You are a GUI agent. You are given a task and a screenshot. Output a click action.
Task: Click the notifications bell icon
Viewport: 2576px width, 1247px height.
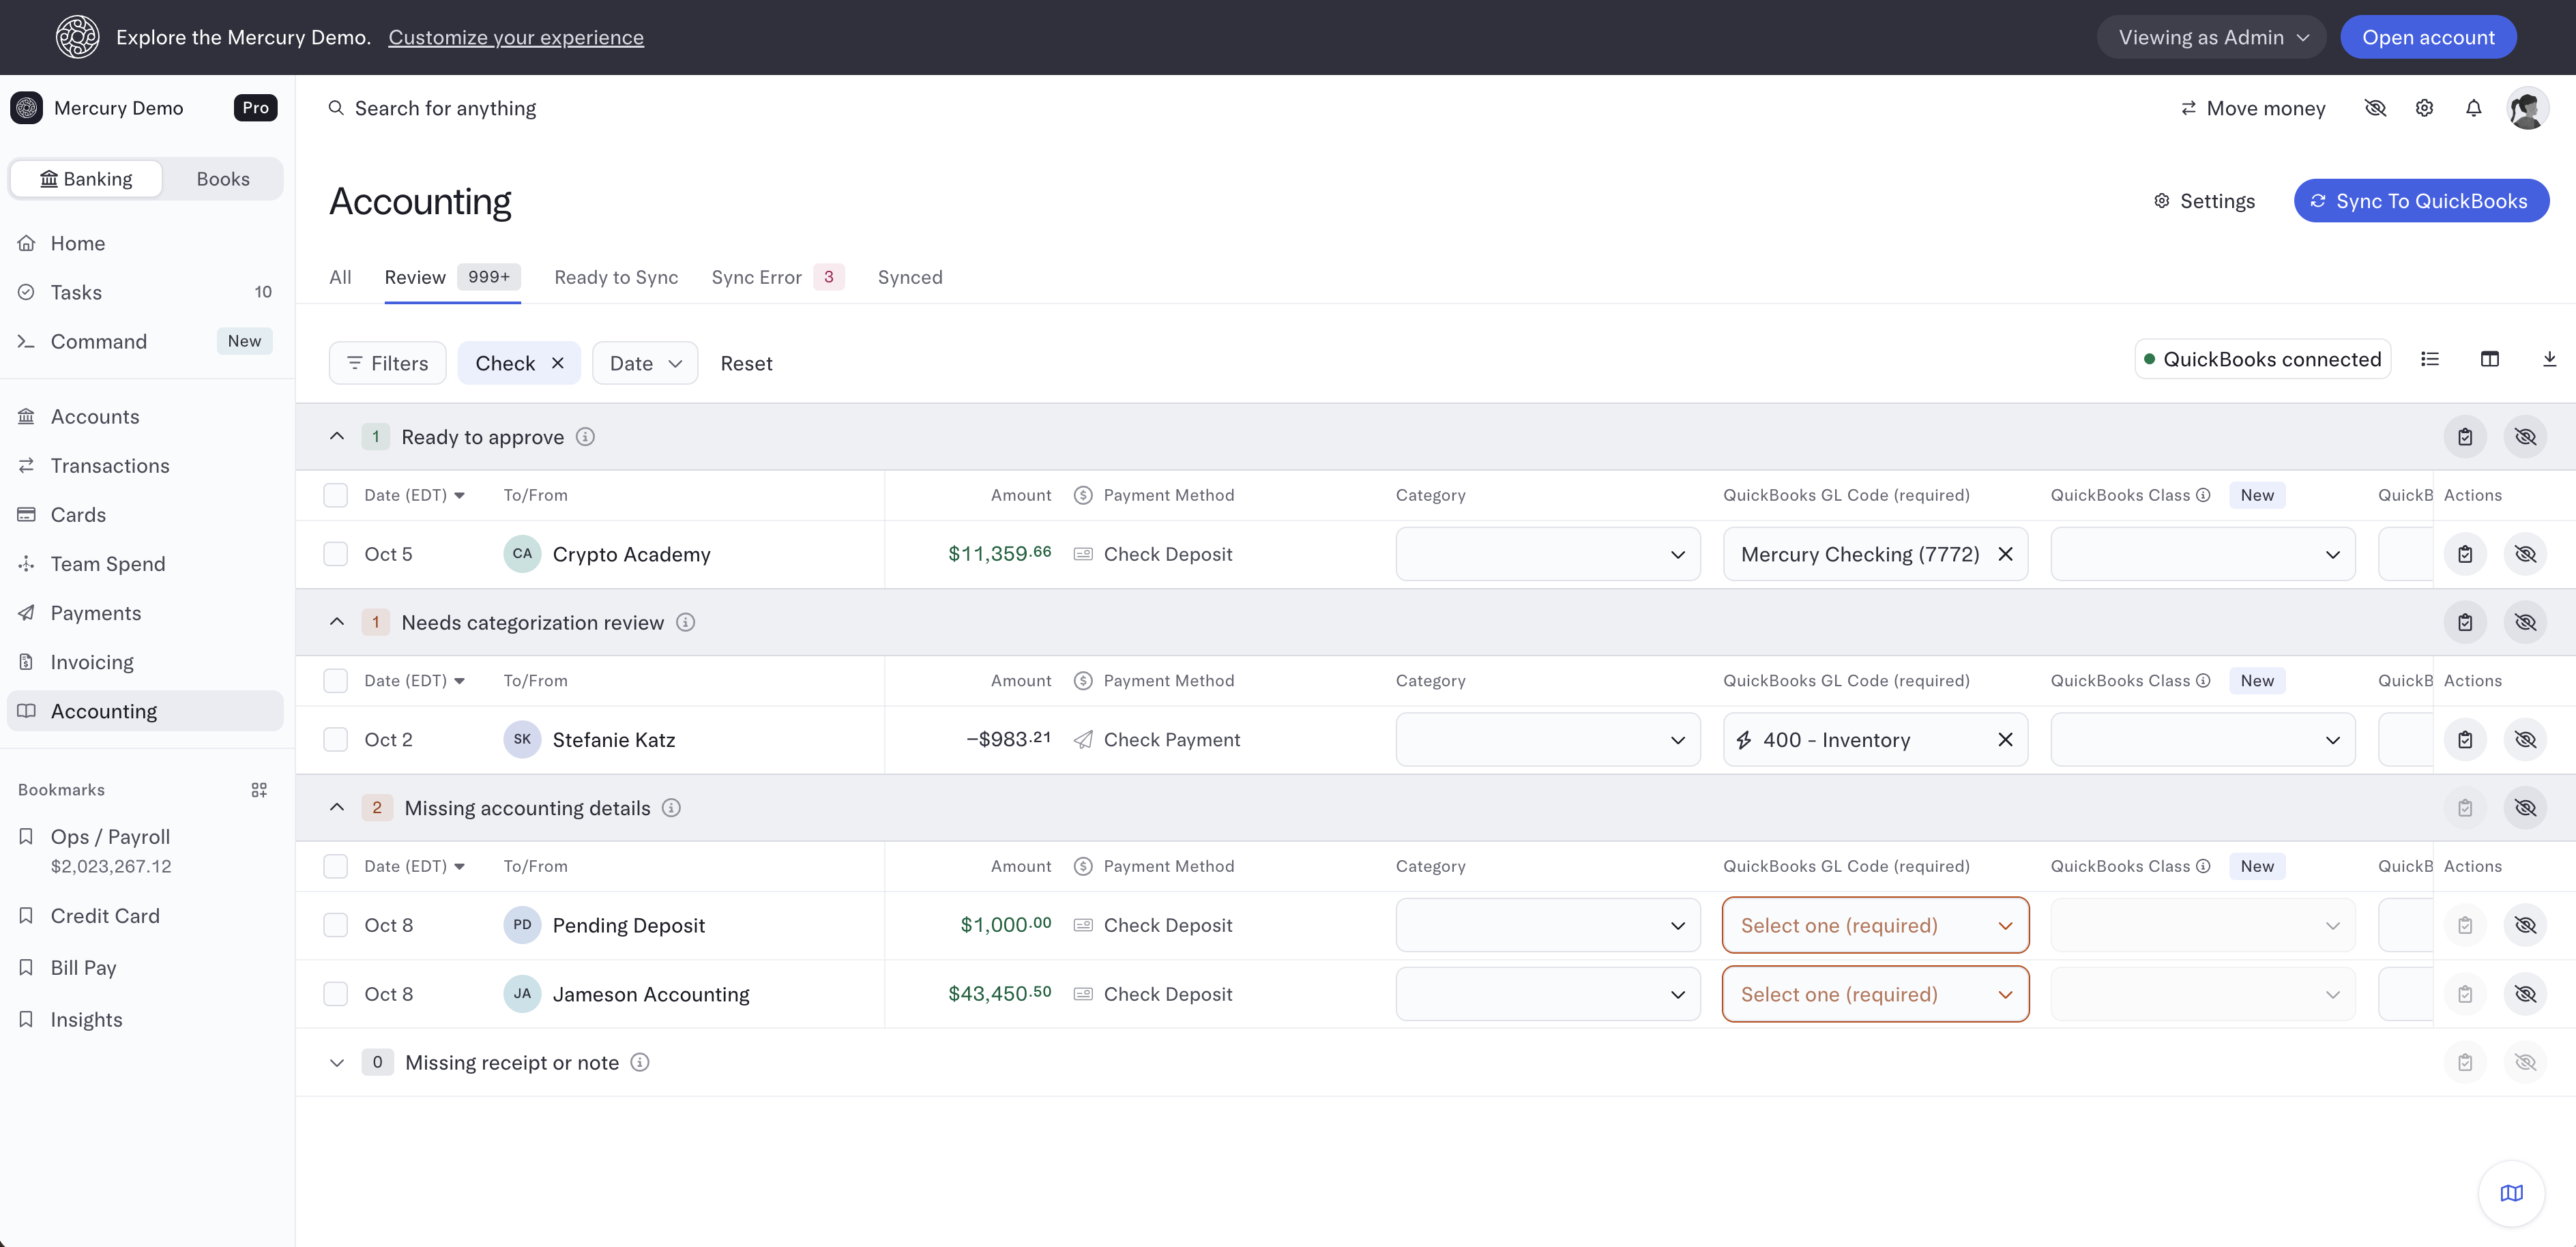pos(2473,108)
